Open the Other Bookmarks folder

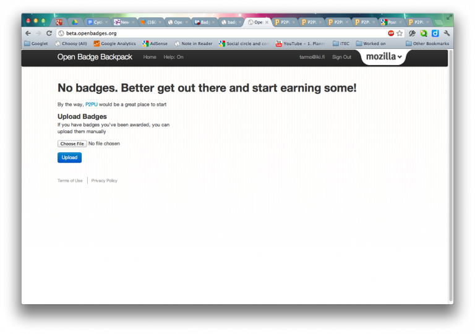[x=427, y=44]
